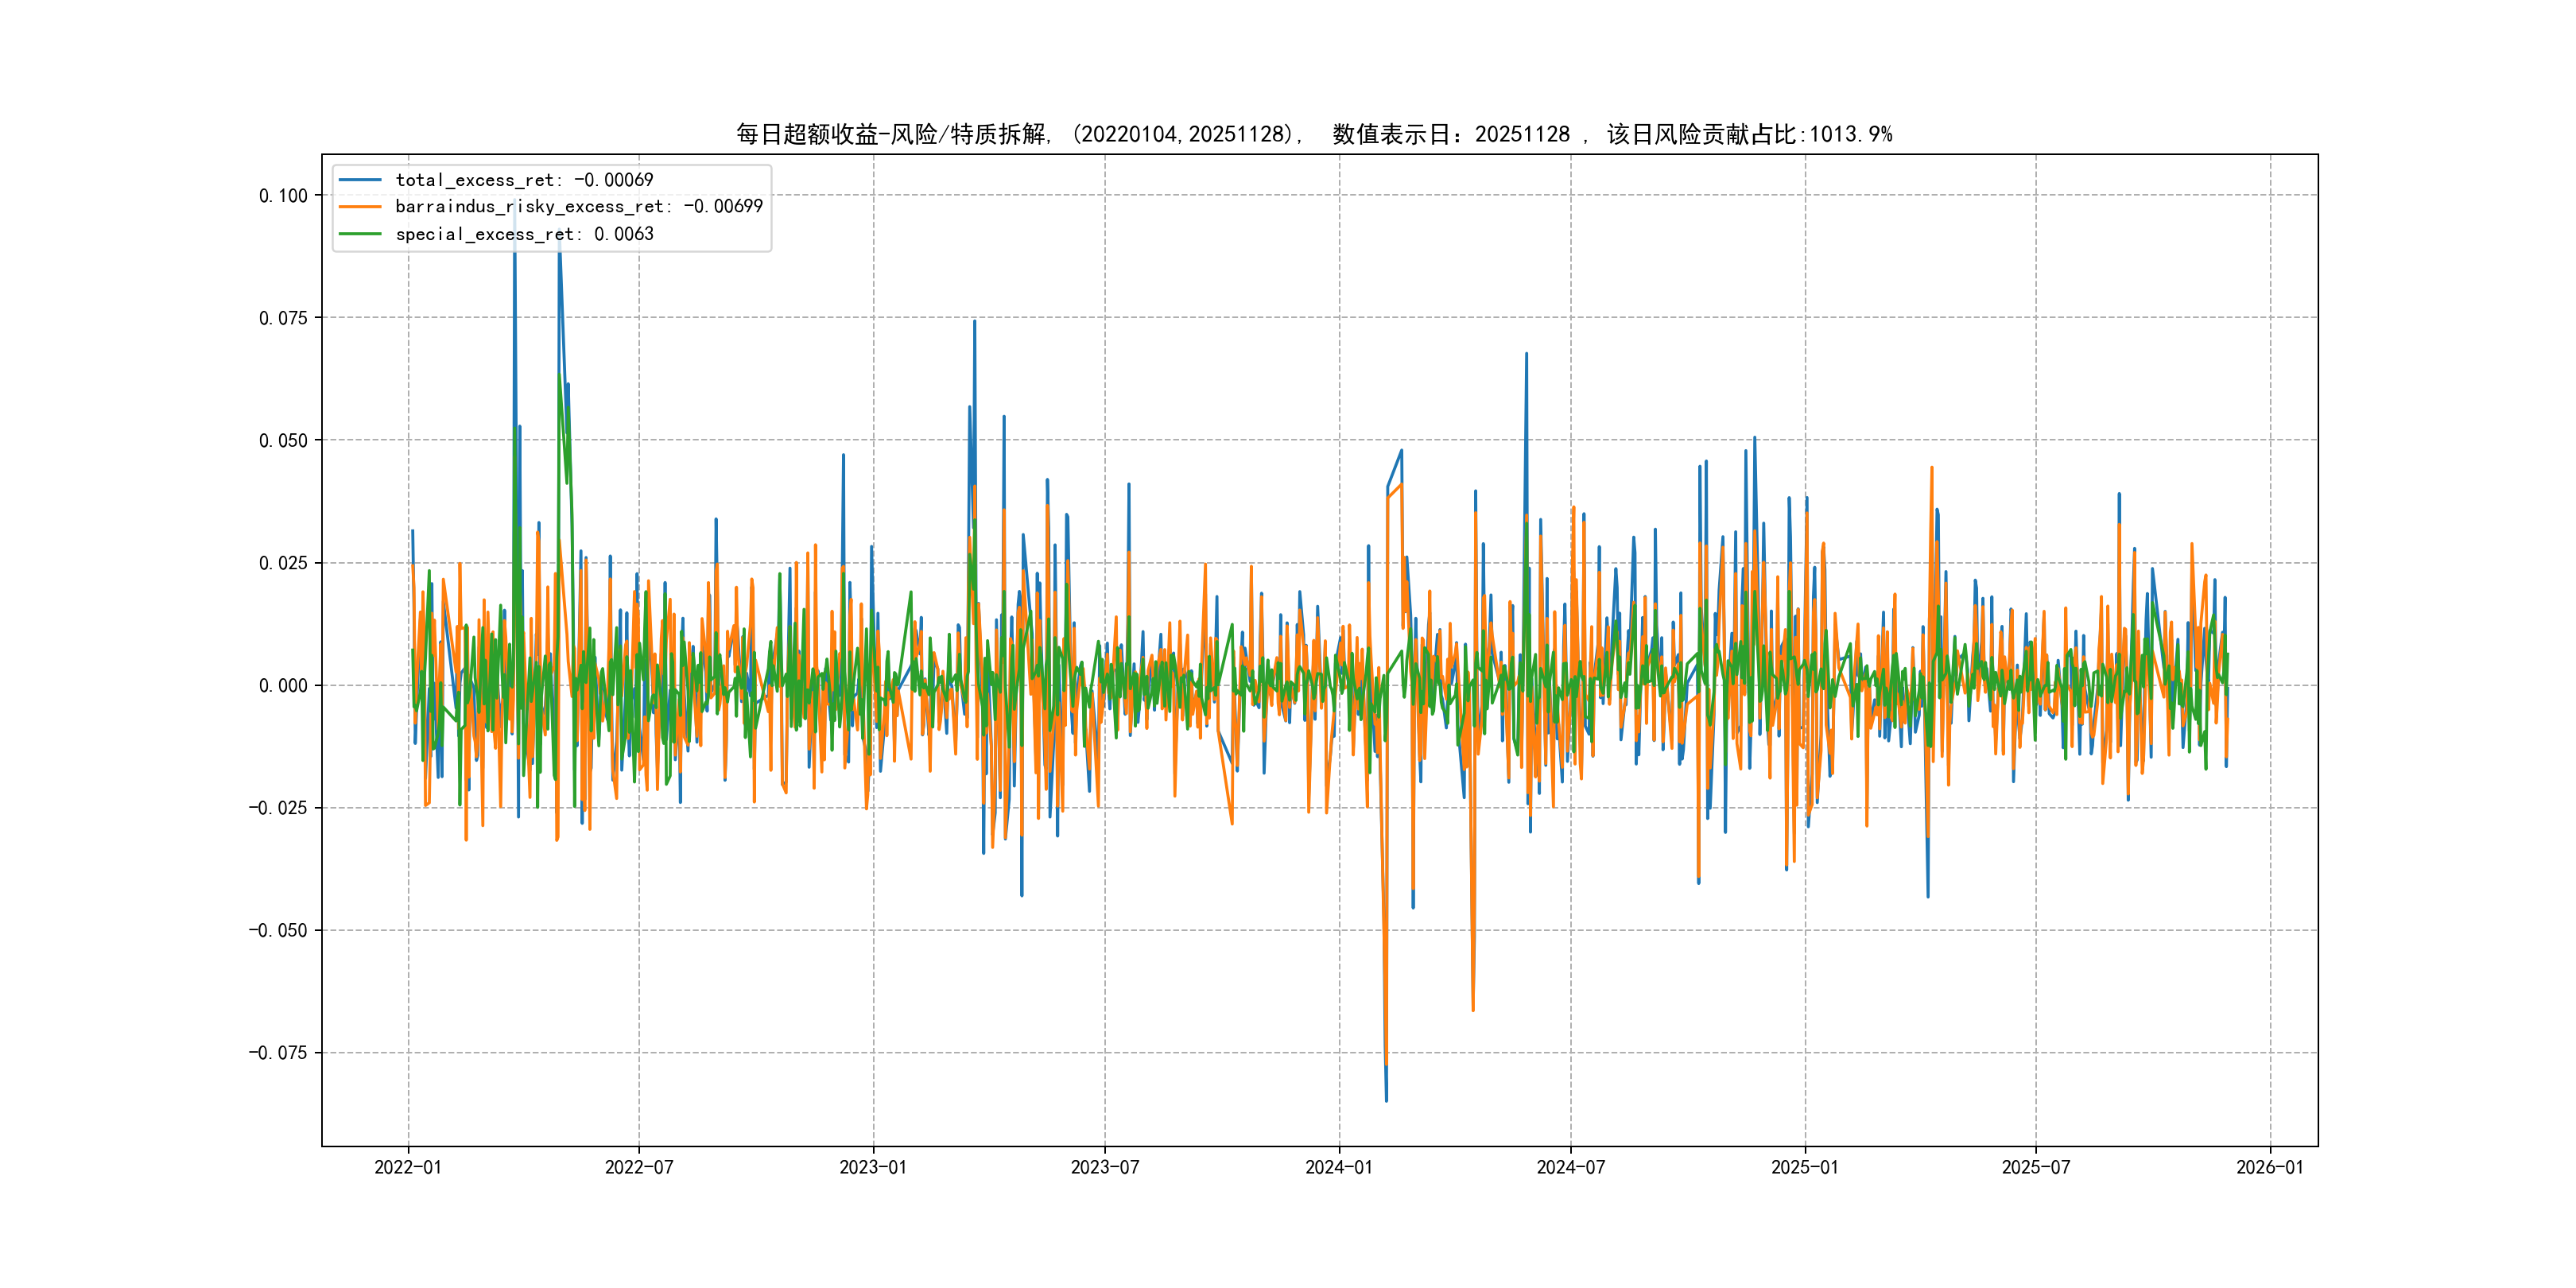The image size is (2576, 1288).
Task: Click the 2026-01 x-axis tick label
Action: 2269,1167
